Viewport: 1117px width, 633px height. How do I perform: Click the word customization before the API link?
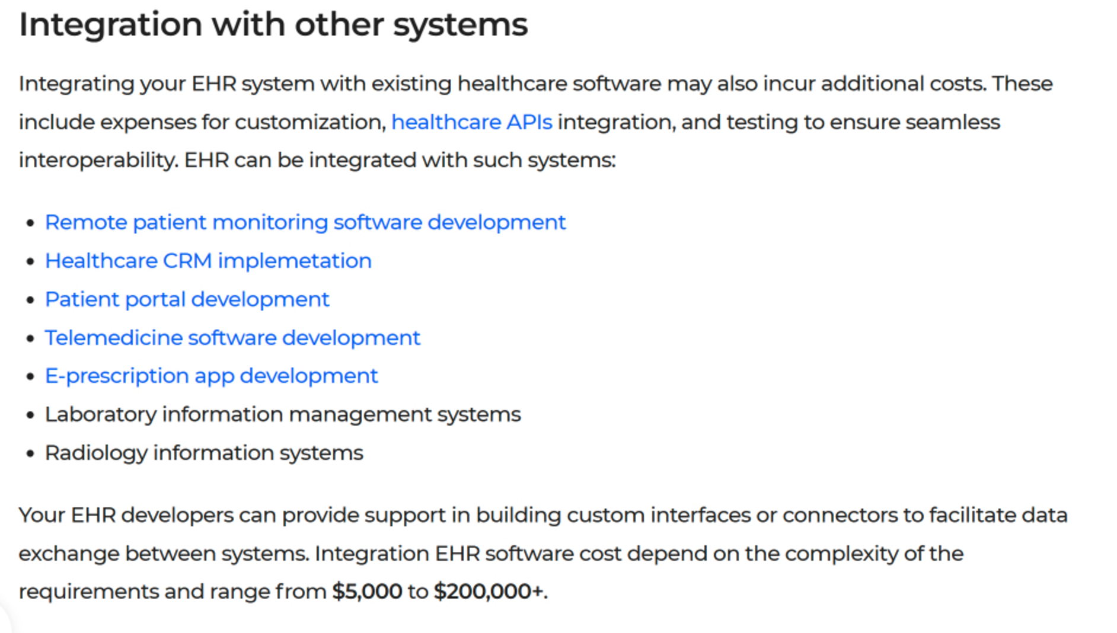pyautogui.click(x=311, y=122)
